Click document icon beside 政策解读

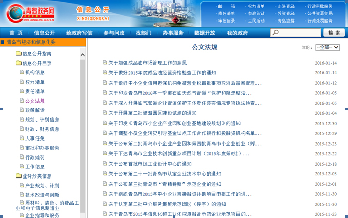tap(22, 110)
